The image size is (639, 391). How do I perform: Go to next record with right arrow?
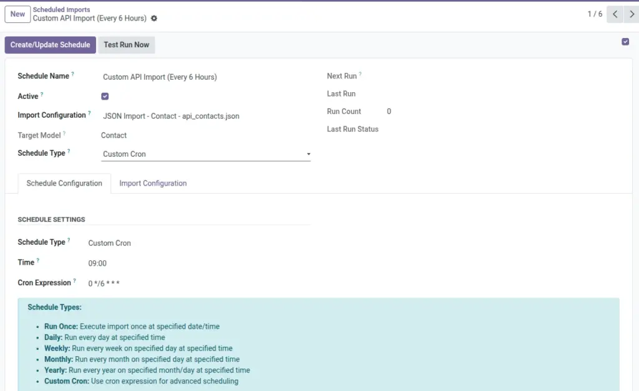click(x=632, y=14)
